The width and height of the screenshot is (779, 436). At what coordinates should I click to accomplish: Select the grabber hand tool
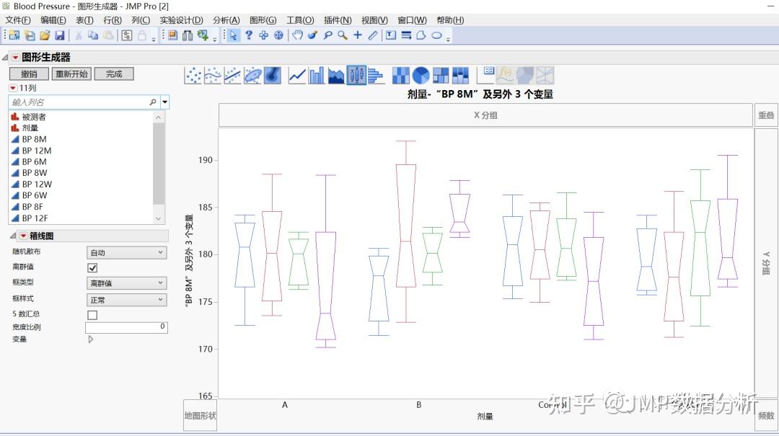tap(296, 34)
